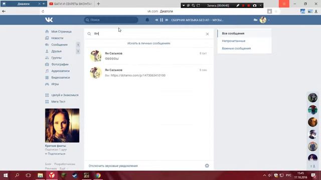Viewport: 321px width, 180px height.
Task: Click the dialogs search box containing 'ян'
Action: coord(149,33)
